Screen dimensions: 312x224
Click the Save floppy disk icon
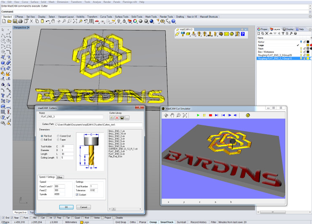[x=15, y=21]
